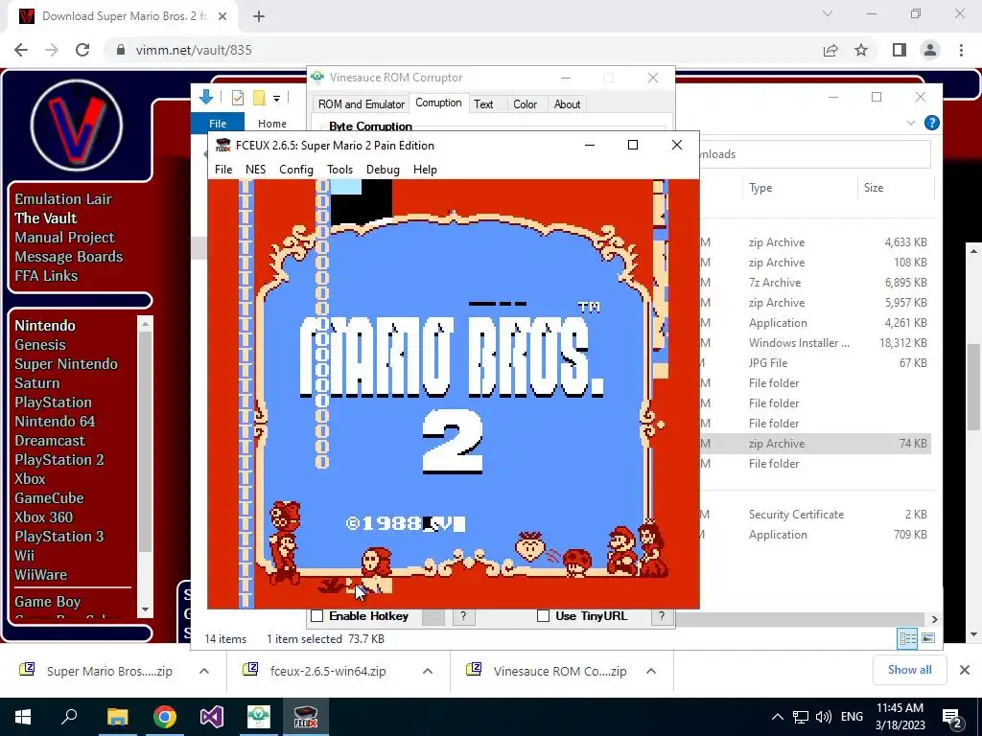This screenshot has height=736, width=982.
Task: Toggle Chrome side panel icon
Action: [x=900, y=50]
